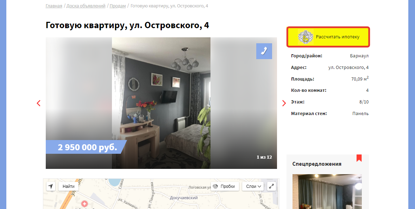This screenshot has width=415, height=209.
Task: Click the Докучаевский label on map
Action: click(184, 198)
